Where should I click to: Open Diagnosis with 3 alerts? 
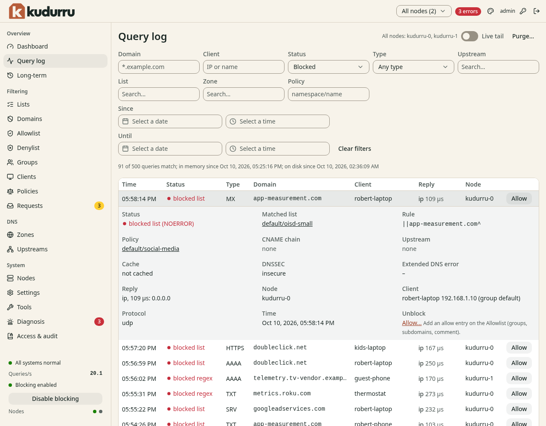coord(55,322)
